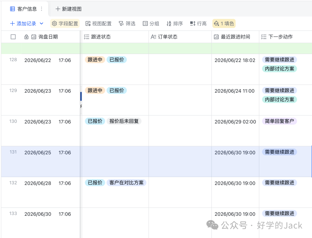Image resolution: width=312 pixels, height=238 pixels.
Task: Click the 2026/06/30 17:06 inquiry date cell
Action: [x=51, y=223]
